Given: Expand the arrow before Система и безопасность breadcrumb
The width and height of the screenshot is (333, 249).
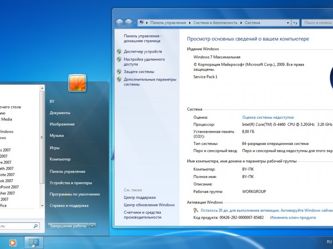Looking at the screenshot, I should (x=190, y=23).
